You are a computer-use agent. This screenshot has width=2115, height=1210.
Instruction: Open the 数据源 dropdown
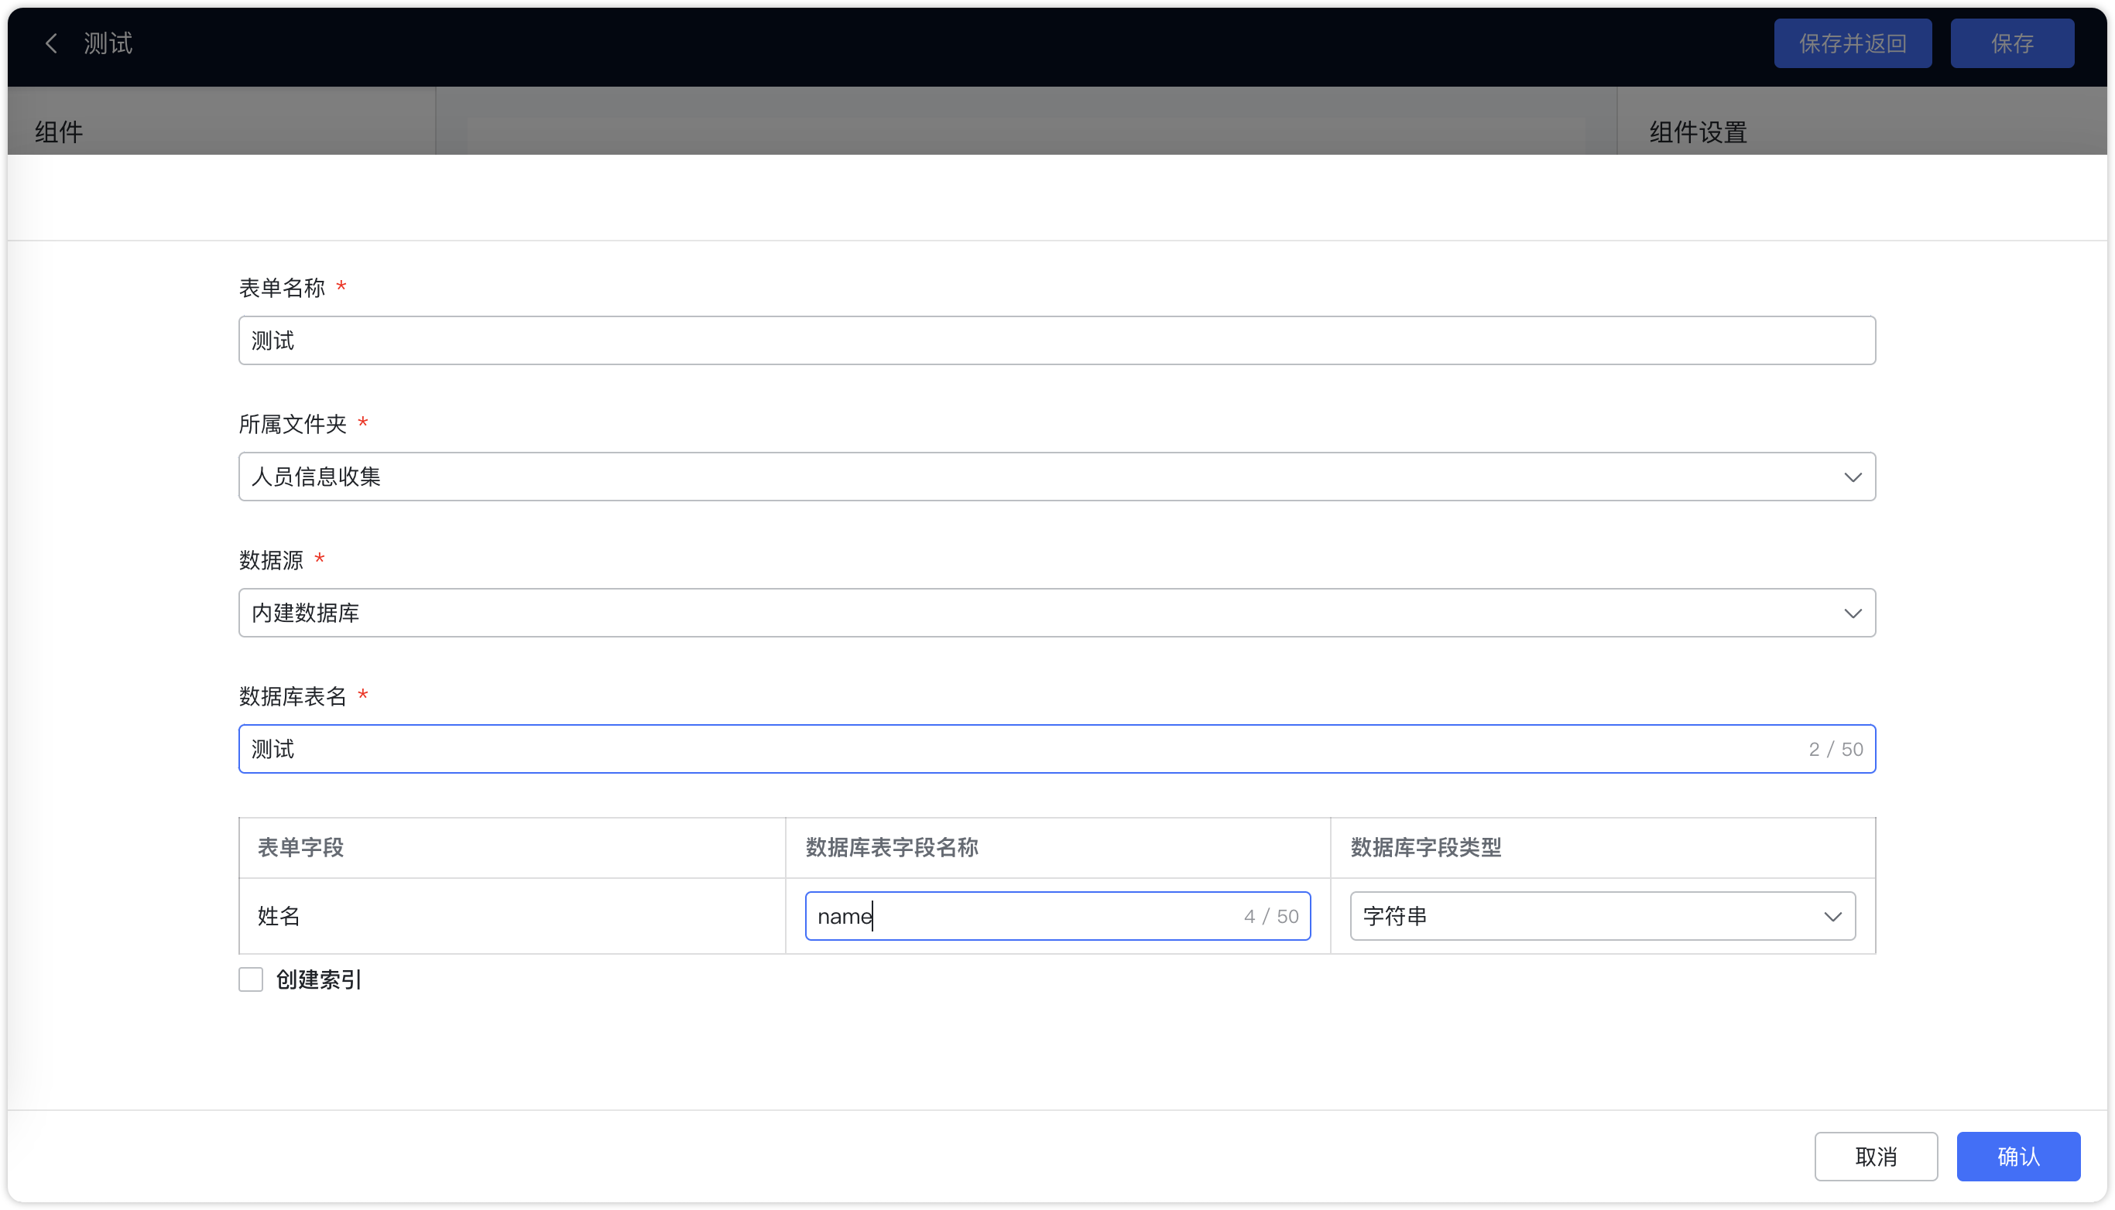pyautogui.click(x=1057, y=614)
